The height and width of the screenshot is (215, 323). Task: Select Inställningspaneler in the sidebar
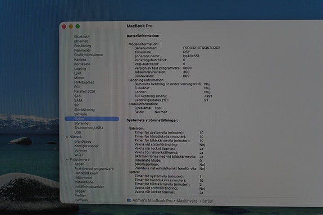(x=89, y=187)
